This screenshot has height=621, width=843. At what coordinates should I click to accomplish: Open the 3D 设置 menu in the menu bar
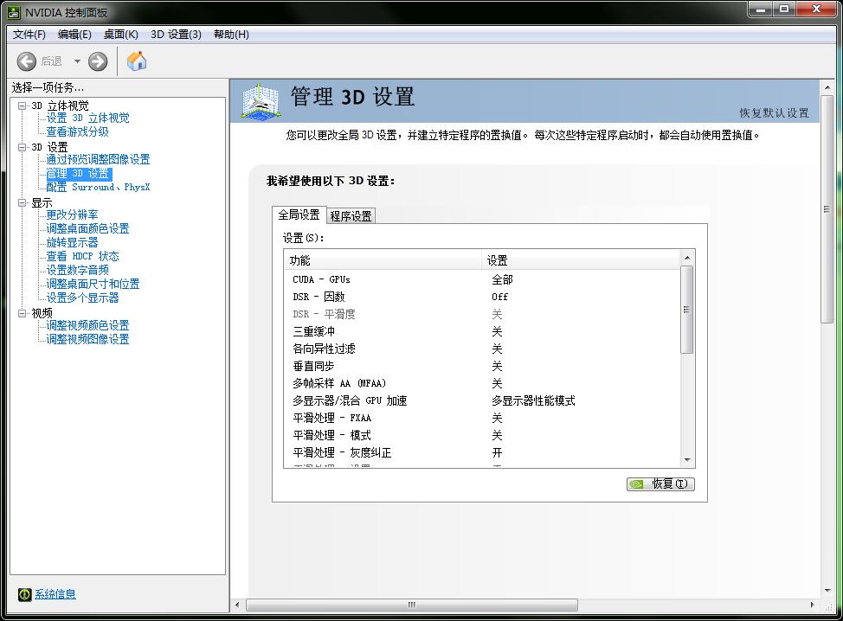[176, 35]
